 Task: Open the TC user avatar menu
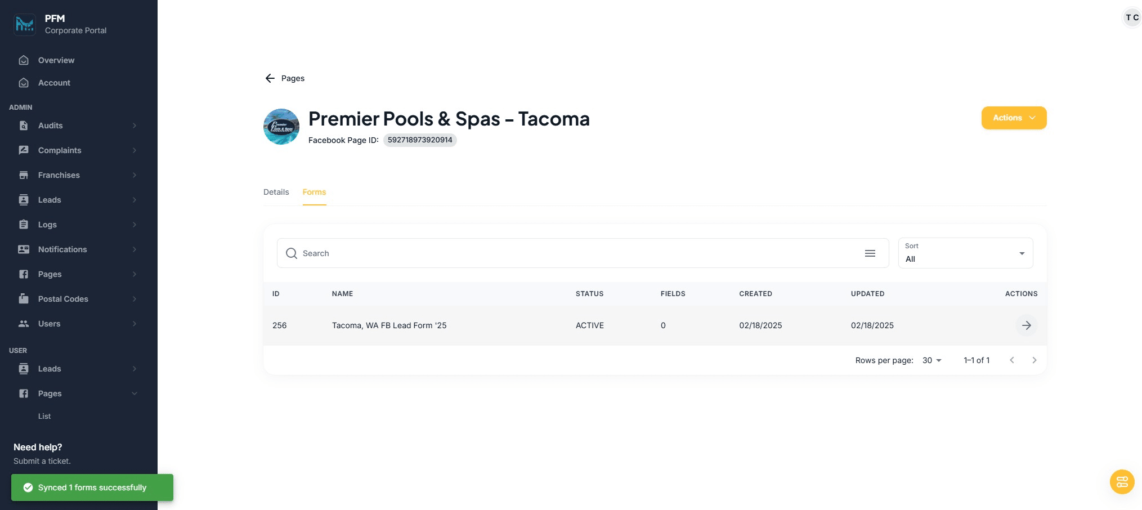1132,17
